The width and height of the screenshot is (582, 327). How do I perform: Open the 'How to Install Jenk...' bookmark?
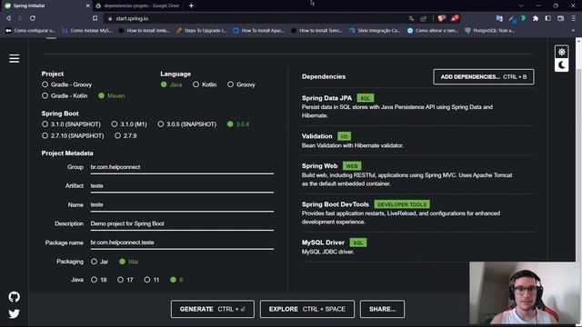144,30
